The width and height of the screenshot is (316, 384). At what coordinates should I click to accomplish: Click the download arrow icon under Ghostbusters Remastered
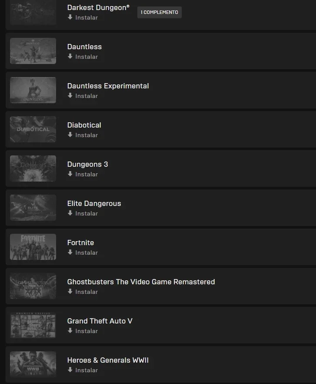tap(70, 291)
